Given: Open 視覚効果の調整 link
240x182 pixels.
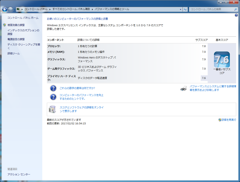Looking at the screenshot, I should coord(16,25).
